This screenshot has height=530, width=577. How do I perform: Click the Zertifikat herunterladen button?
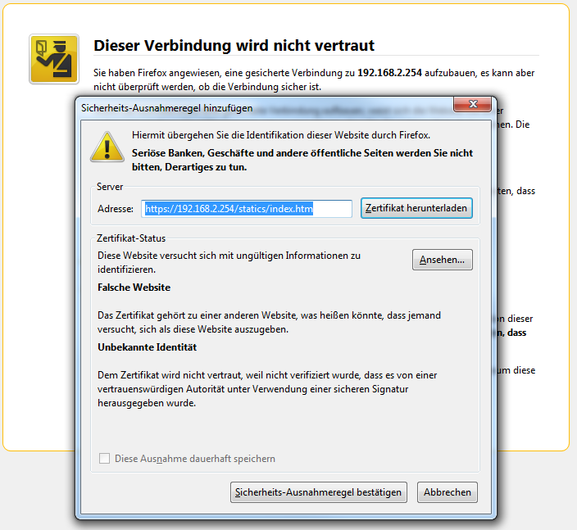416,208
